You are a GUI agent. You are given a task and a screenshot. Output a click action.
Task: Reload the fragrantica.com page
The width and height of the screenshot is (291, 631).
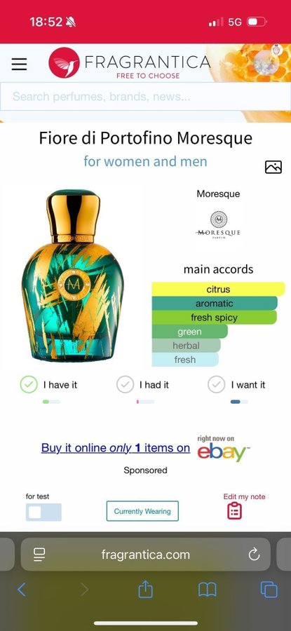coord(254,555)
